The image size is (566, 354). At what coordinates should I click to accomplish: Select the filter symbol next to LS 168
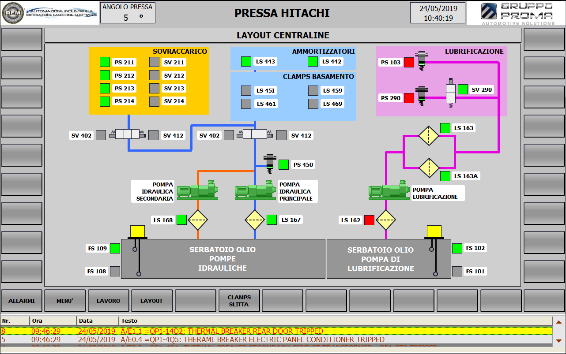click(x=197, y=220)
